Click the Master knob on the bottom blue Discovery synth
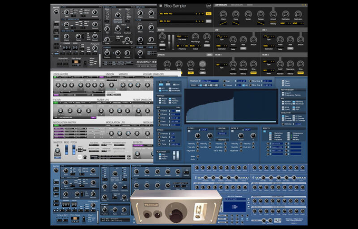358x229 pixels. (x=56, y=170)
